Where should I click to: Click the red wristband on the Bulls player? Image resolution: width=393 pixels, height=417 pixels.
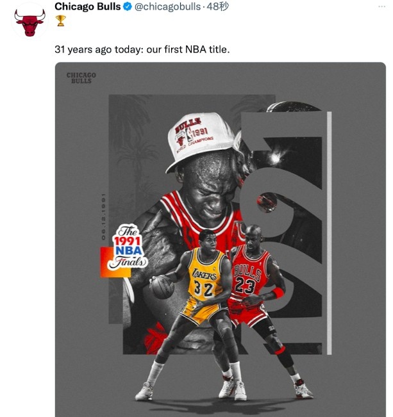(278, 293)
